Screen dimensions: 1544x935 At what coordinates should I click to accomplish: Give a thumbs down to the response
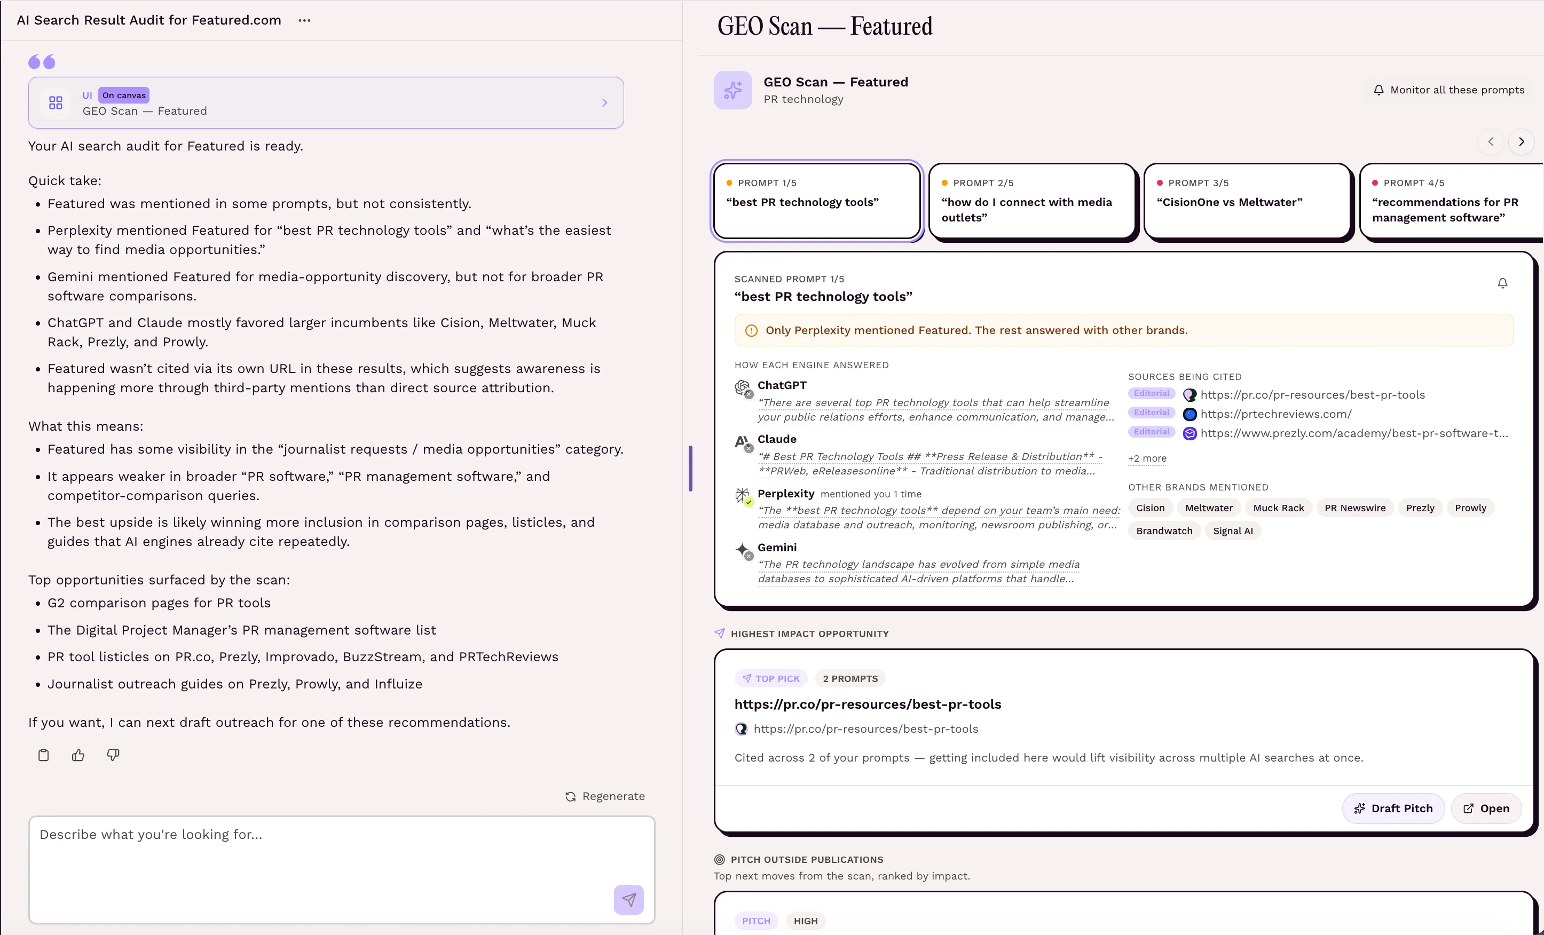point(113,755)
